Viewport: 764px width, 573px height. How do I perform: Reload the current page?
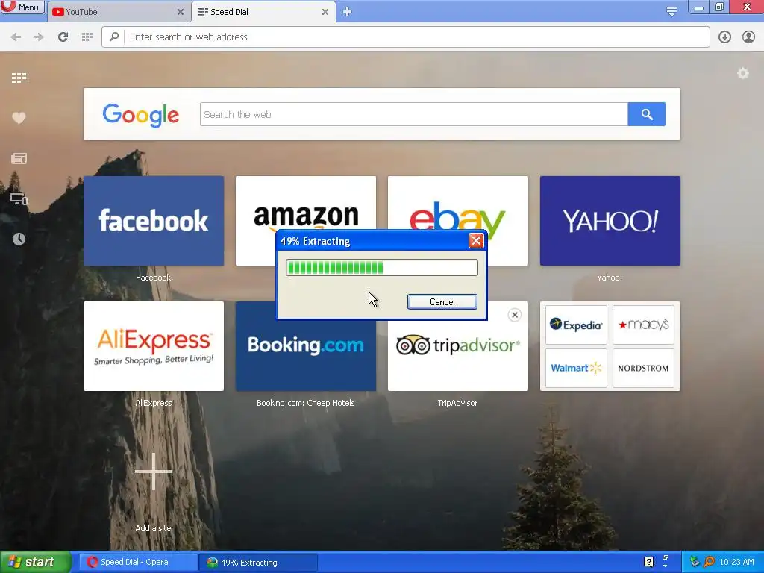click(63, 37)
